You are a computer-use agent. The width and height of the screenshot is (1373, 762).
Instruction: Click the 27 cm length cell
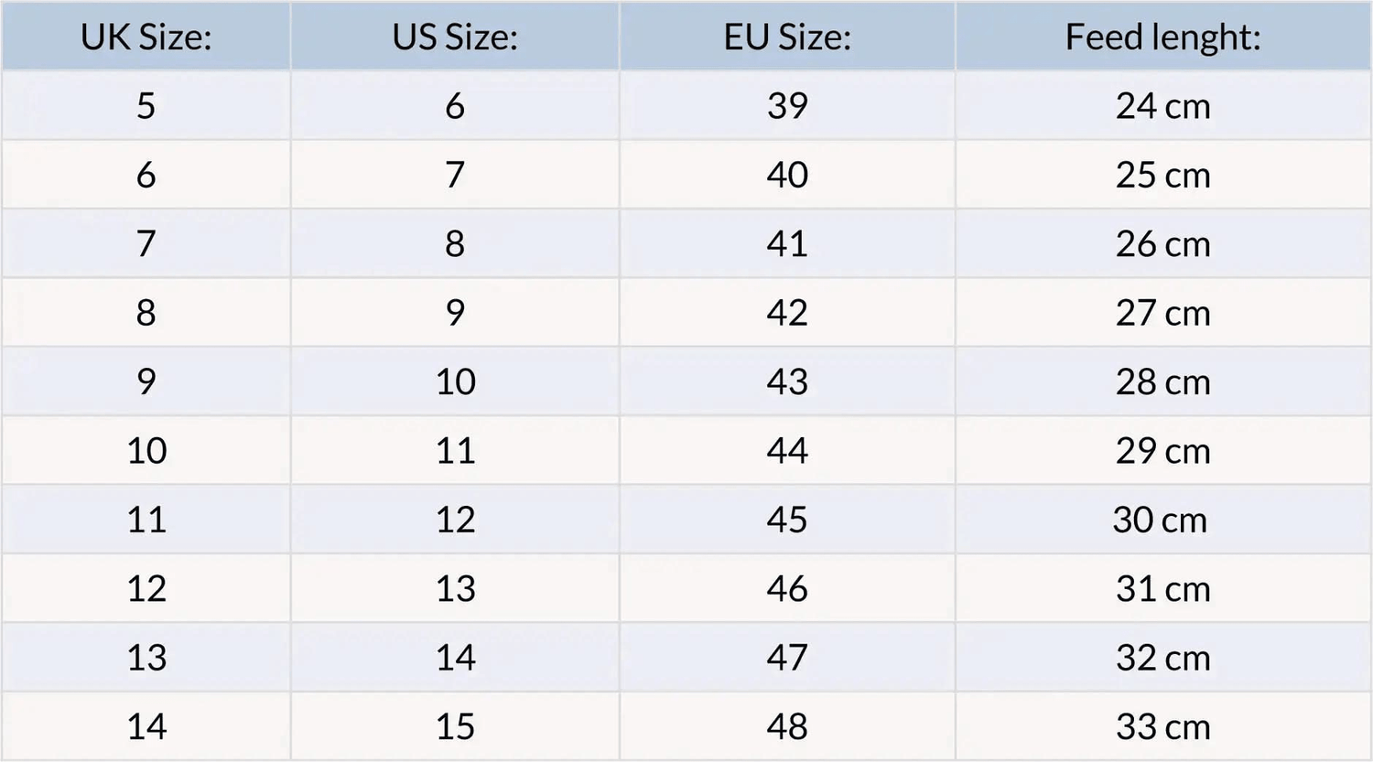point(1162,313)
